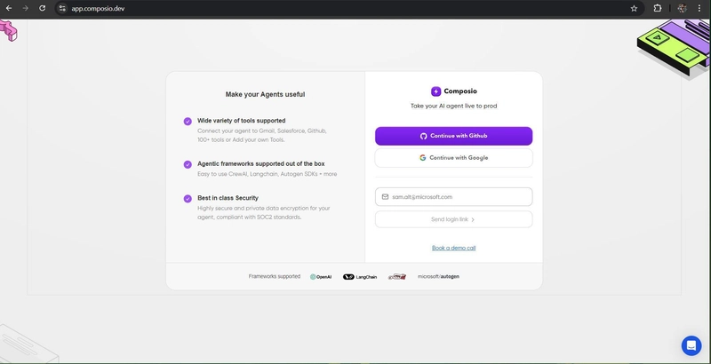This screenshot has width=711, height=364.
Task: Go back using the browser back arrow
Action: [9, 8]
